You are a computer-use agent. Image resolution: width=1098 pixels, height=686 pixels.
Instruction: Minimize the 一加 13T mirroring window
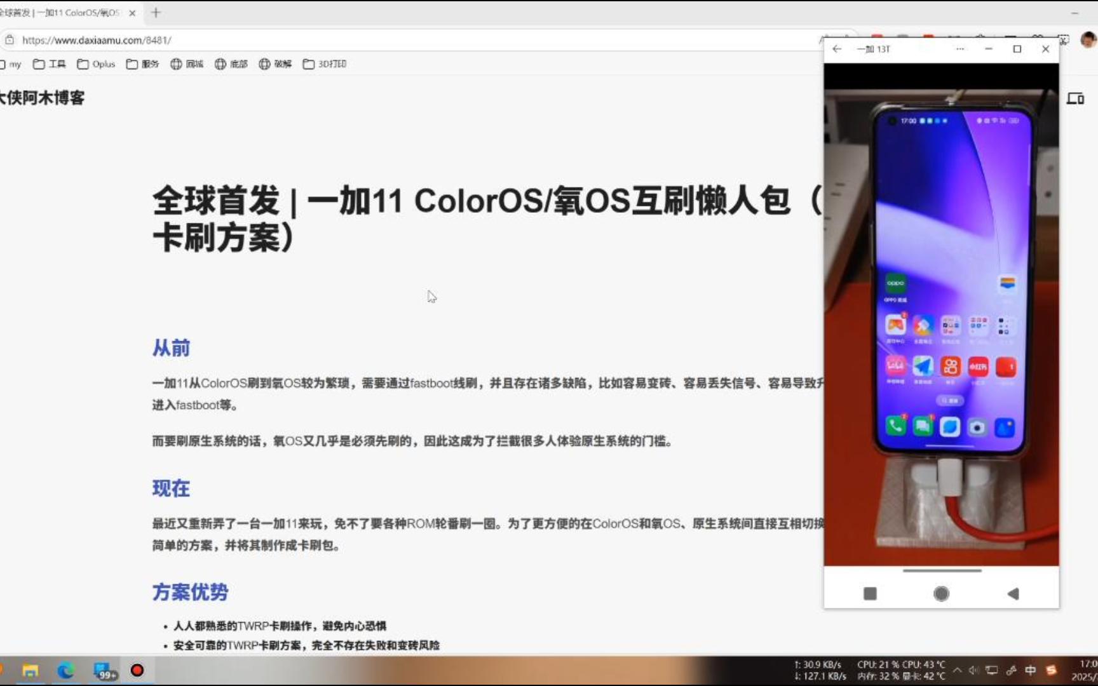pyautogui.click(x=989, y=49)
